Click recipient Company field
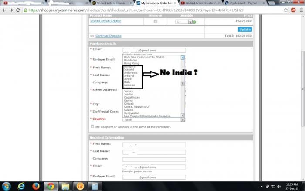The image size is (305, 191). click(x=154, y=160)
